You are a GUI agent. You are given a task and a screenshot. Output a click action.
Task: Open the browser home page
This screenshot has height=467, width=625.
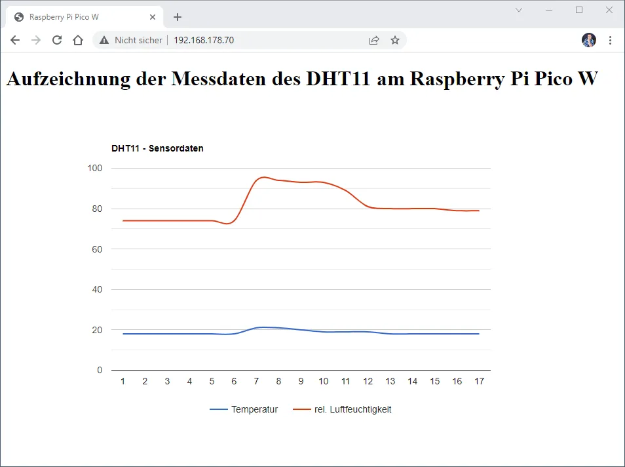tap(78, 40)
